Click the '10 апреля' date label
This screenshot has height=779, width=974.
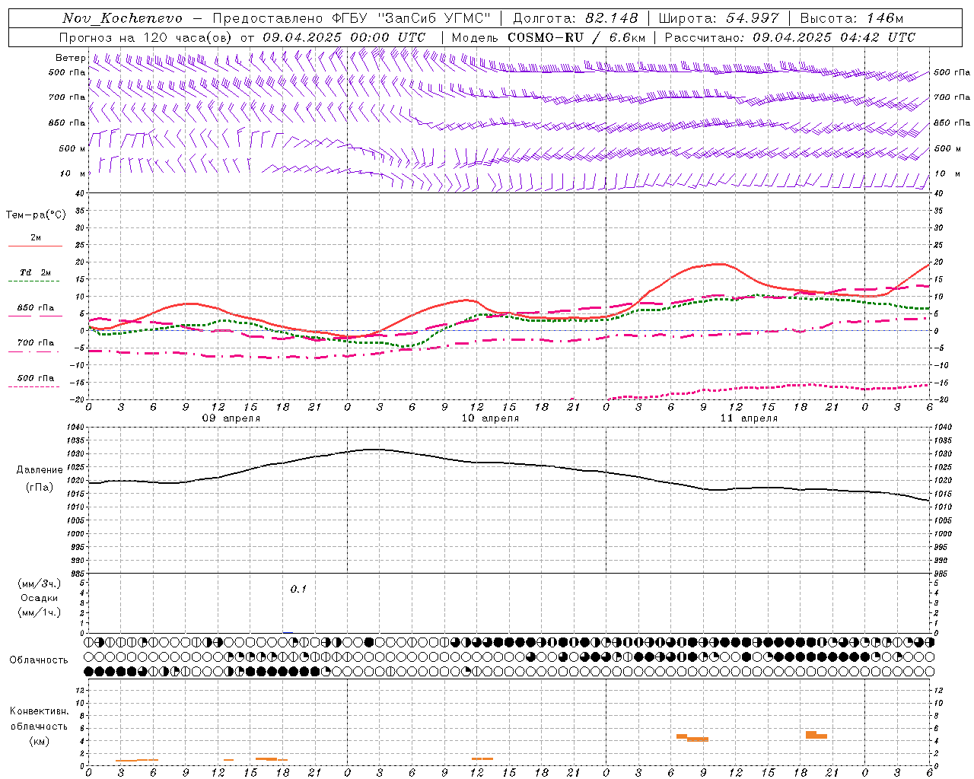490,418
